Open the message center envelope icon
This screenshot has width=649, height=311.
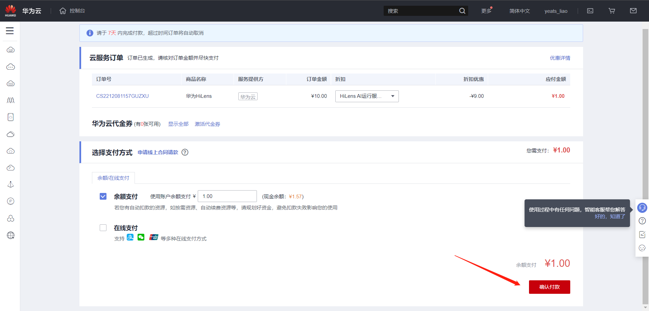633,10
